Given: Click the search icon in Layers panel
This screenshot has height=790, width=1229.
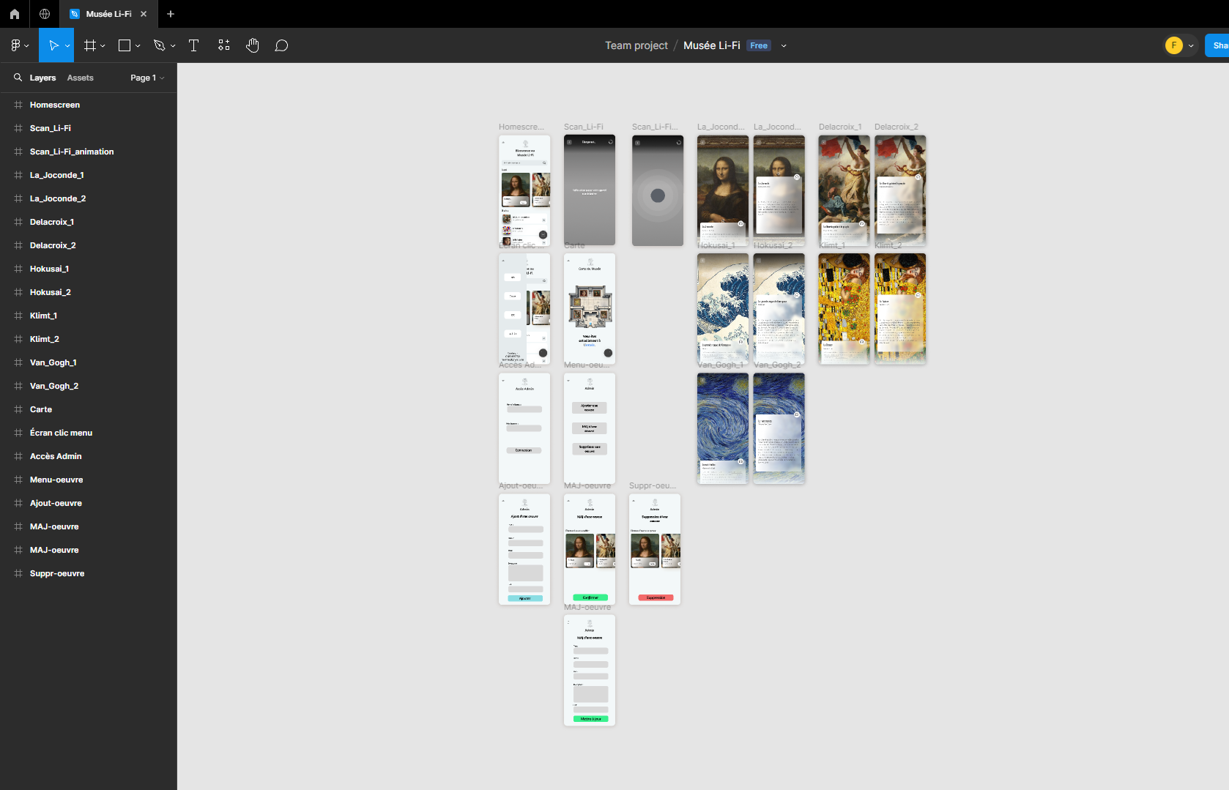Looking at the screenshot, I should 18,77.
